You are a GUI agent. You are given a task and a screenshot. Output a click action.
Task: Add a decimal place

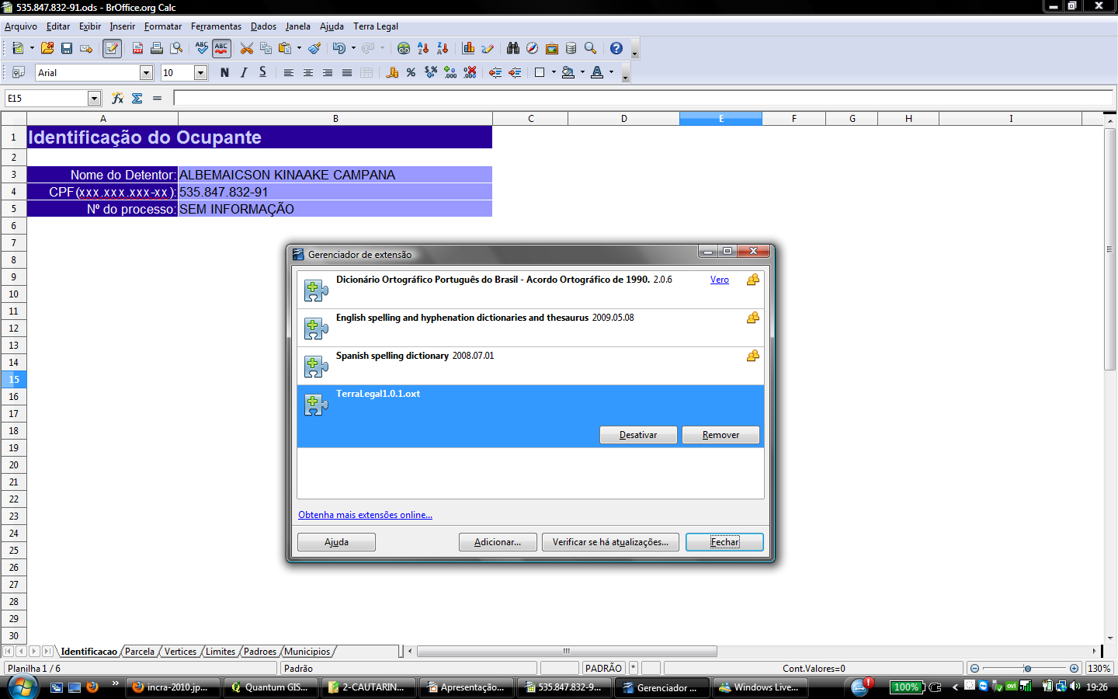click(450, 72)
